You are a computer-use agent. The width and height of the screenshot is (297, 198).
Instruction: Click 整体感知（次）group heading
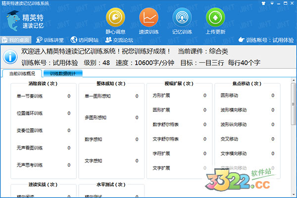pos(111,84)
